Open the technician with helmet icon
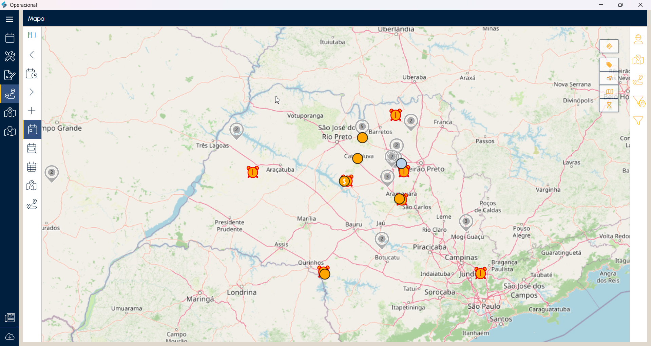This screenshot has height=346, width=651. (638, 39)
